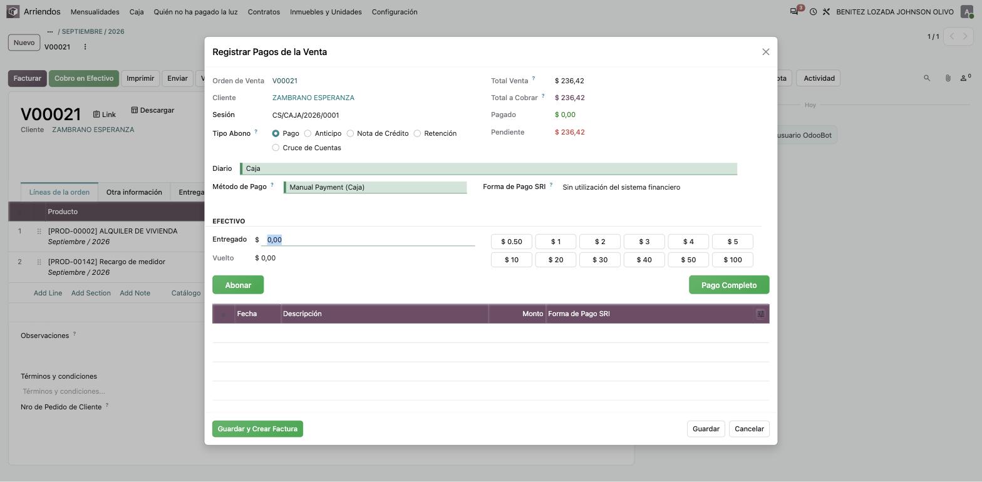Click the Abonar button
This screenshot has height=482, width=982.
238,285
